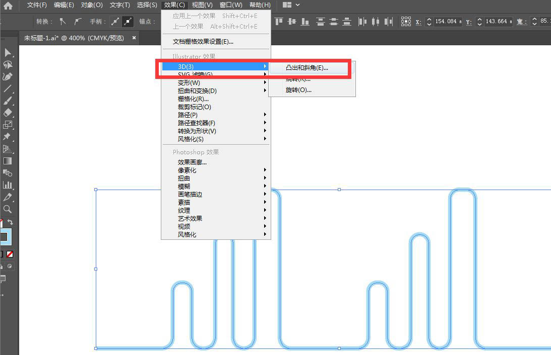The image size is (551, 355).
Task: Select the Line Segment tool
Action: pyautogui.click(x=8, y=88)
